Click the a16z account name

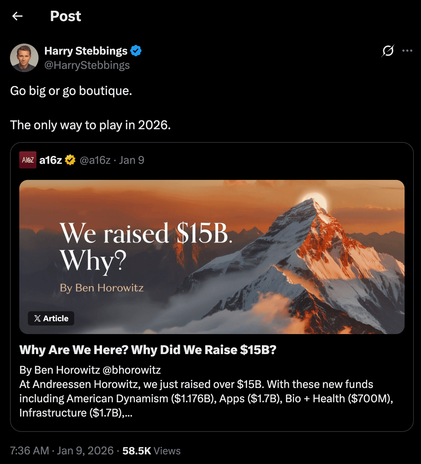pos(51,160)
